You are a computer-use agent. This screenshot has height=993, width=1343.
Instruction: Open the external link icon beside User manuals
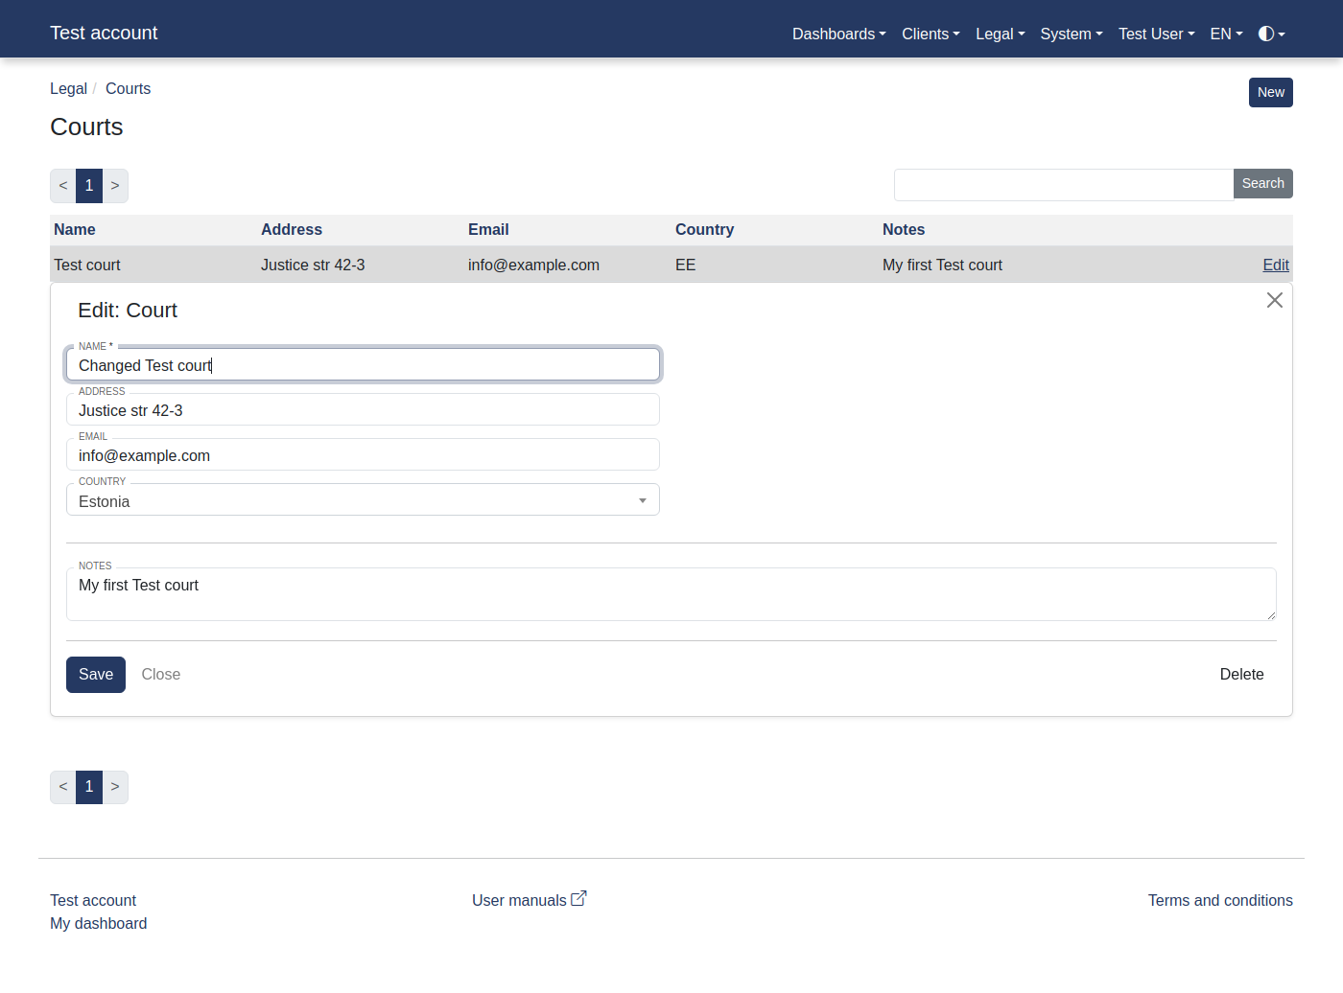coord(578,899)
